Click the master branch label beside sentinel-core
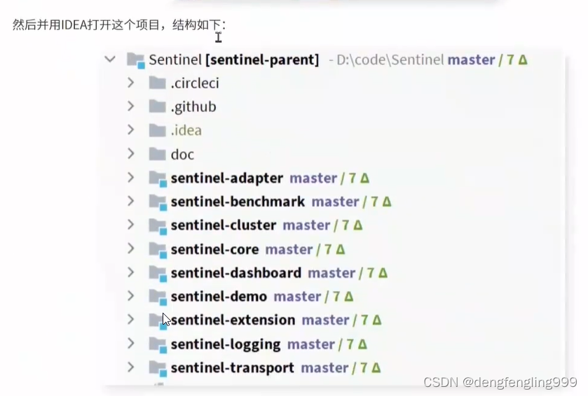The image size is (588, 396). click(289, 250)
